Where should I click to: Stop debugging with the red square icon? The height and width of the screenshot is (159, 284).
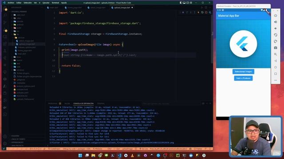[206, 12]
